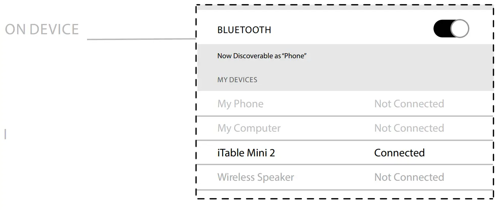The height and width of the screenshot is (210, 500).
Task: Select the Wireless Speaker device name
Action: 256,177
